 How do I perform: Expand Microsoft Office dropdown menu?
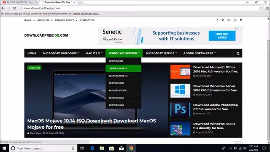(x=161, y=53)
